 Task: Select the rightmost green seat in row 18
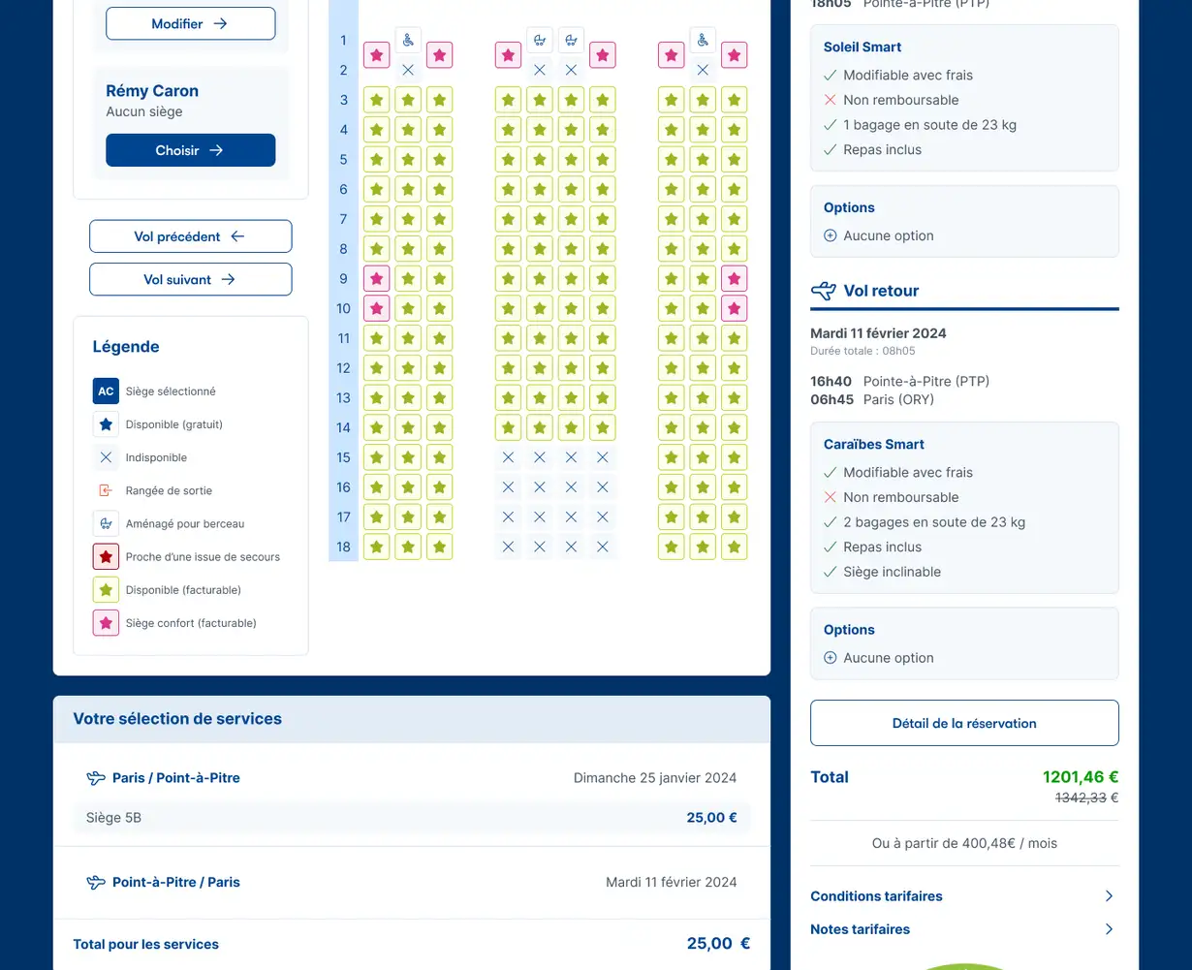click(x=735, y=547)
